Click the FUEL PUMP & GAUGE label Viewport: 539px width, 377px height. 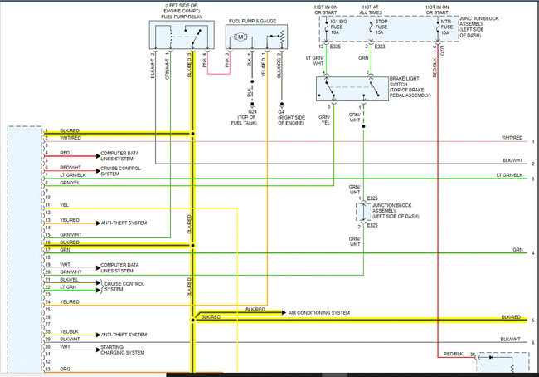252,21
